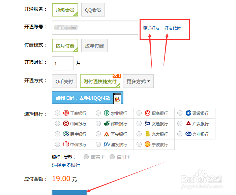Click the 建设银行 blue logo icon
The height and width of the screenshot is (195, 236).
point(188,113)
